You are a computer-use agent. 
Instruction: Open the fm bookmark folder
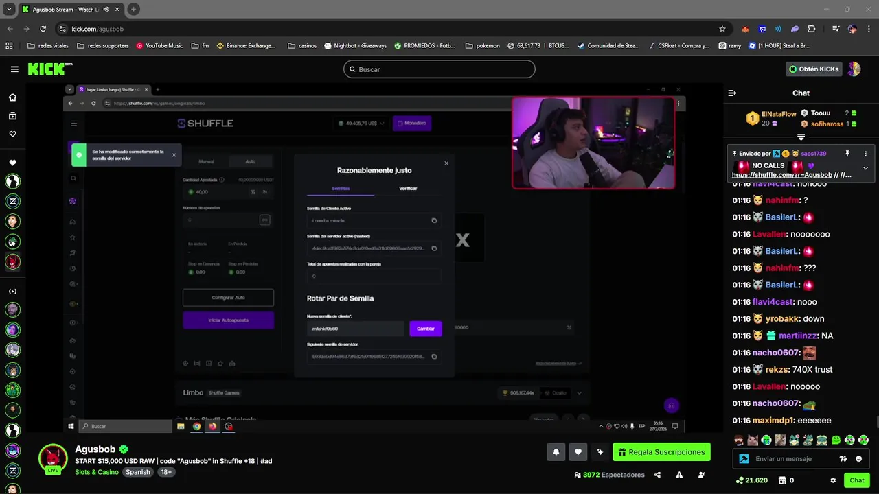(201, 46)
